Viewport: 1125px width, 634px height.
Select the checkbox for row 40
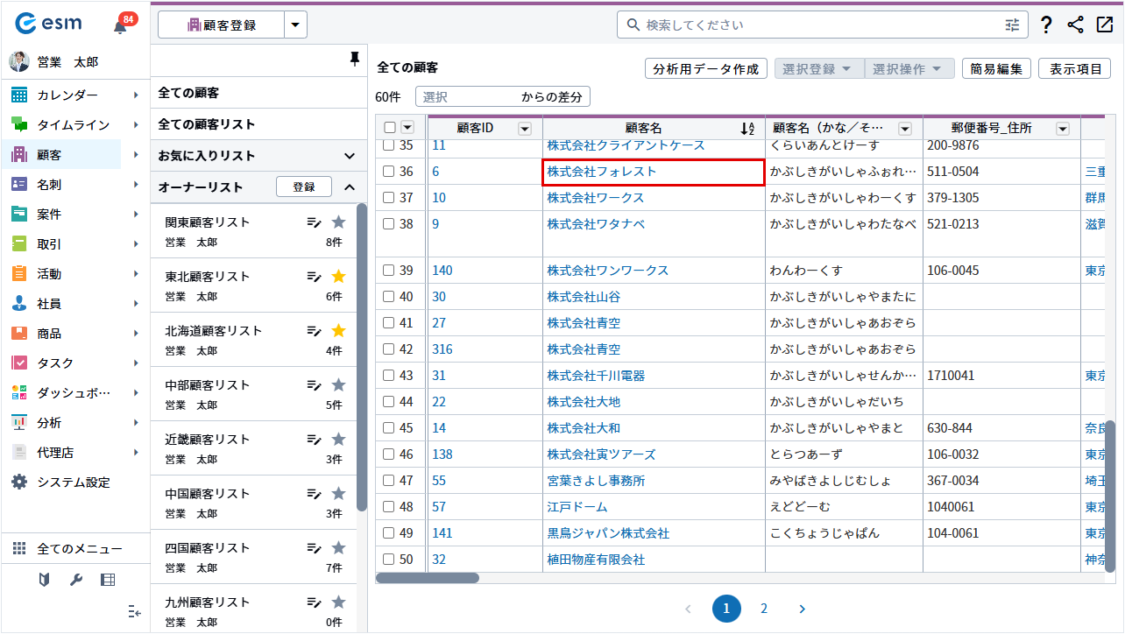point(388,297)
